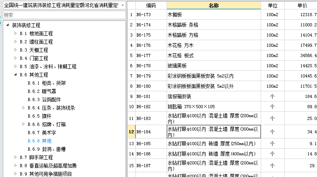Image resolution: width=317 pixels, height=177 pixels.
Task: Select 钥匙箱 370×500×105 cell
Action: pos(214,107)
